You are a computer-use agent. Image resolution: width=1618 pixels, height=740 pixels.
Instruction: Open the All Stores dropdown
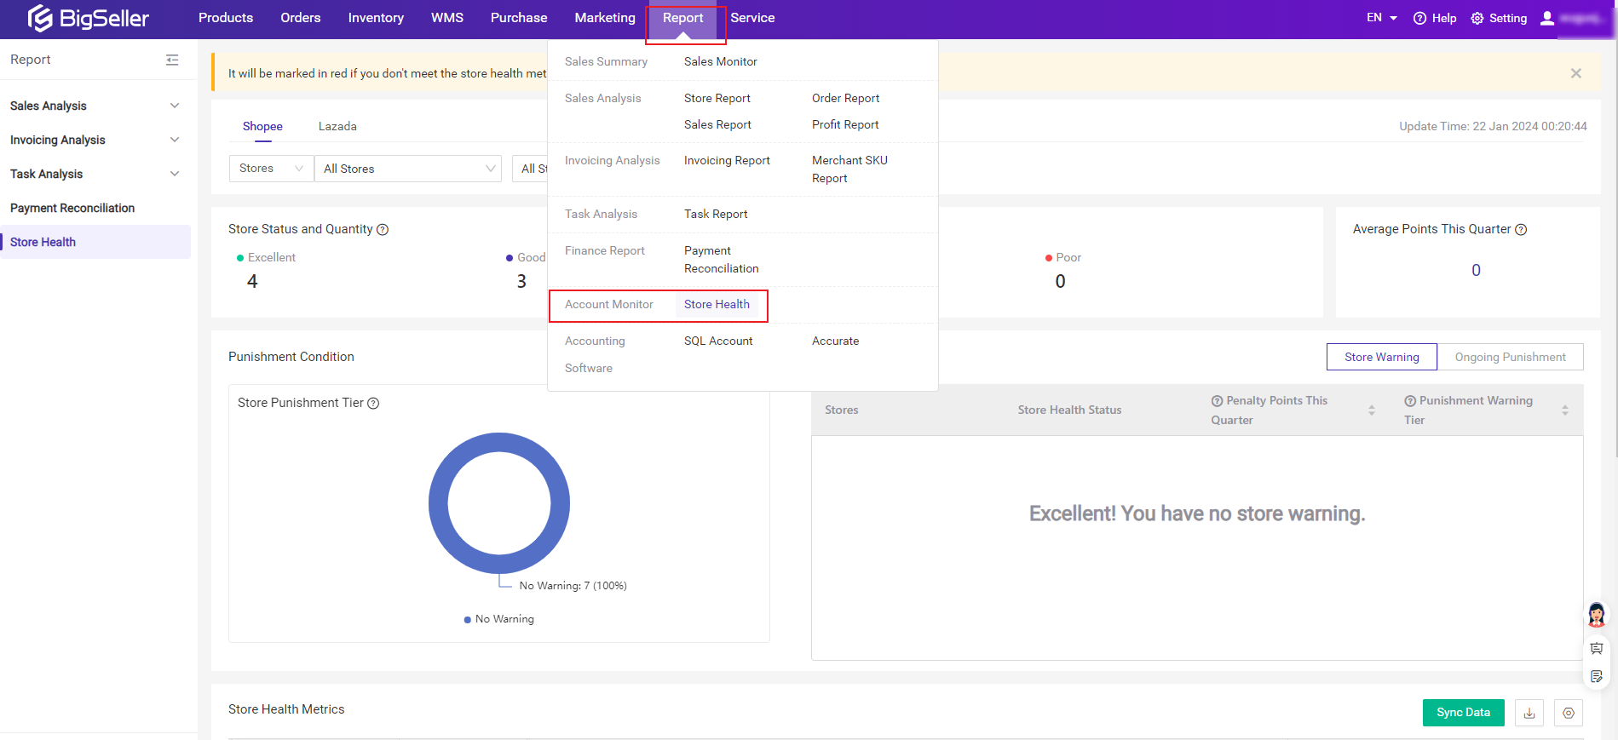click(408, 169)
